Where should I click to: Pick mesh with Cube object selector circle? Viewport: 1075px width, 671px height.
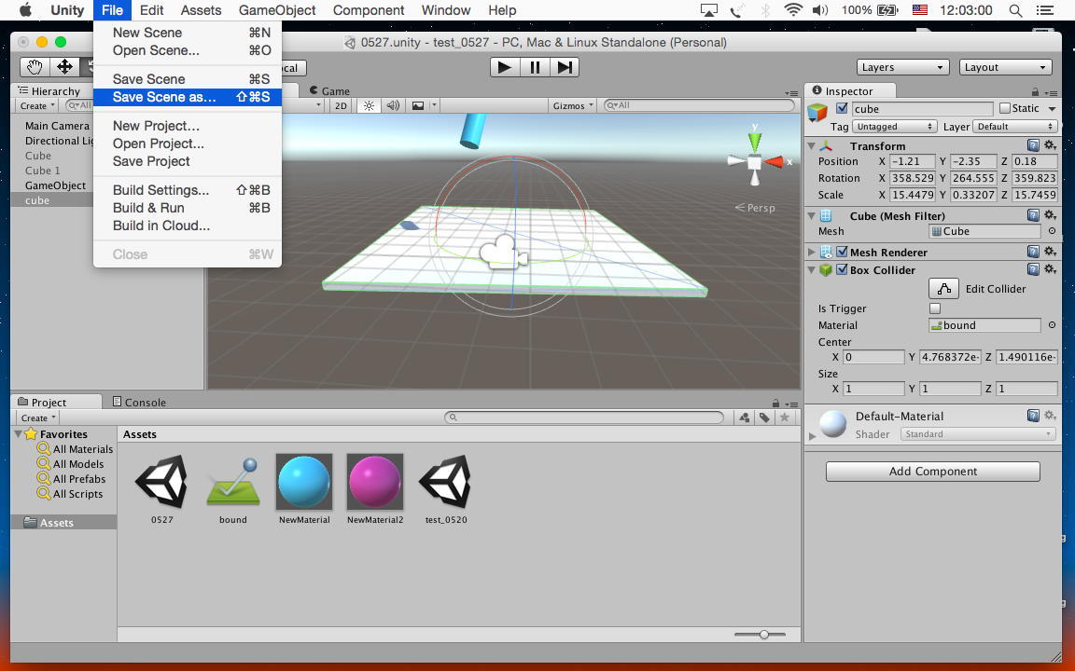tap(1052, 231)
